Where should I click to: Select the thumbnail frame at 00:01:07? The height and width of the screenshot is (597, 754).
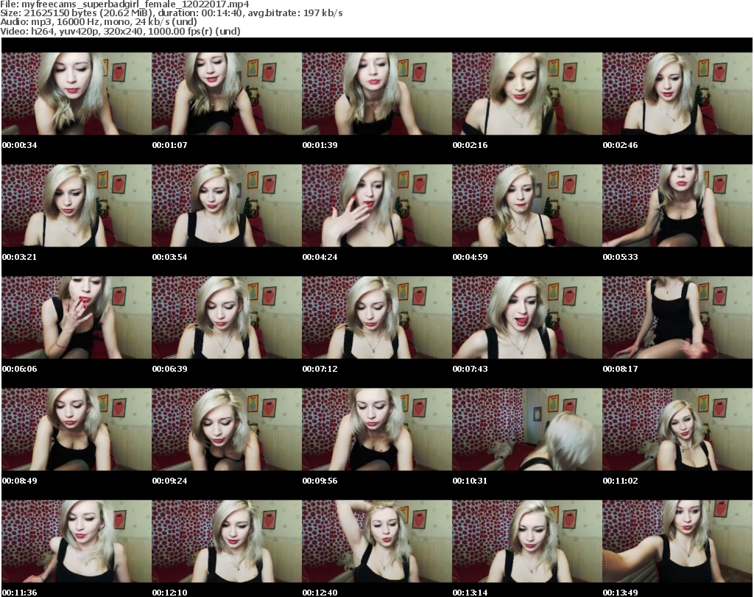pyautogui.click(x=227, y=93)
